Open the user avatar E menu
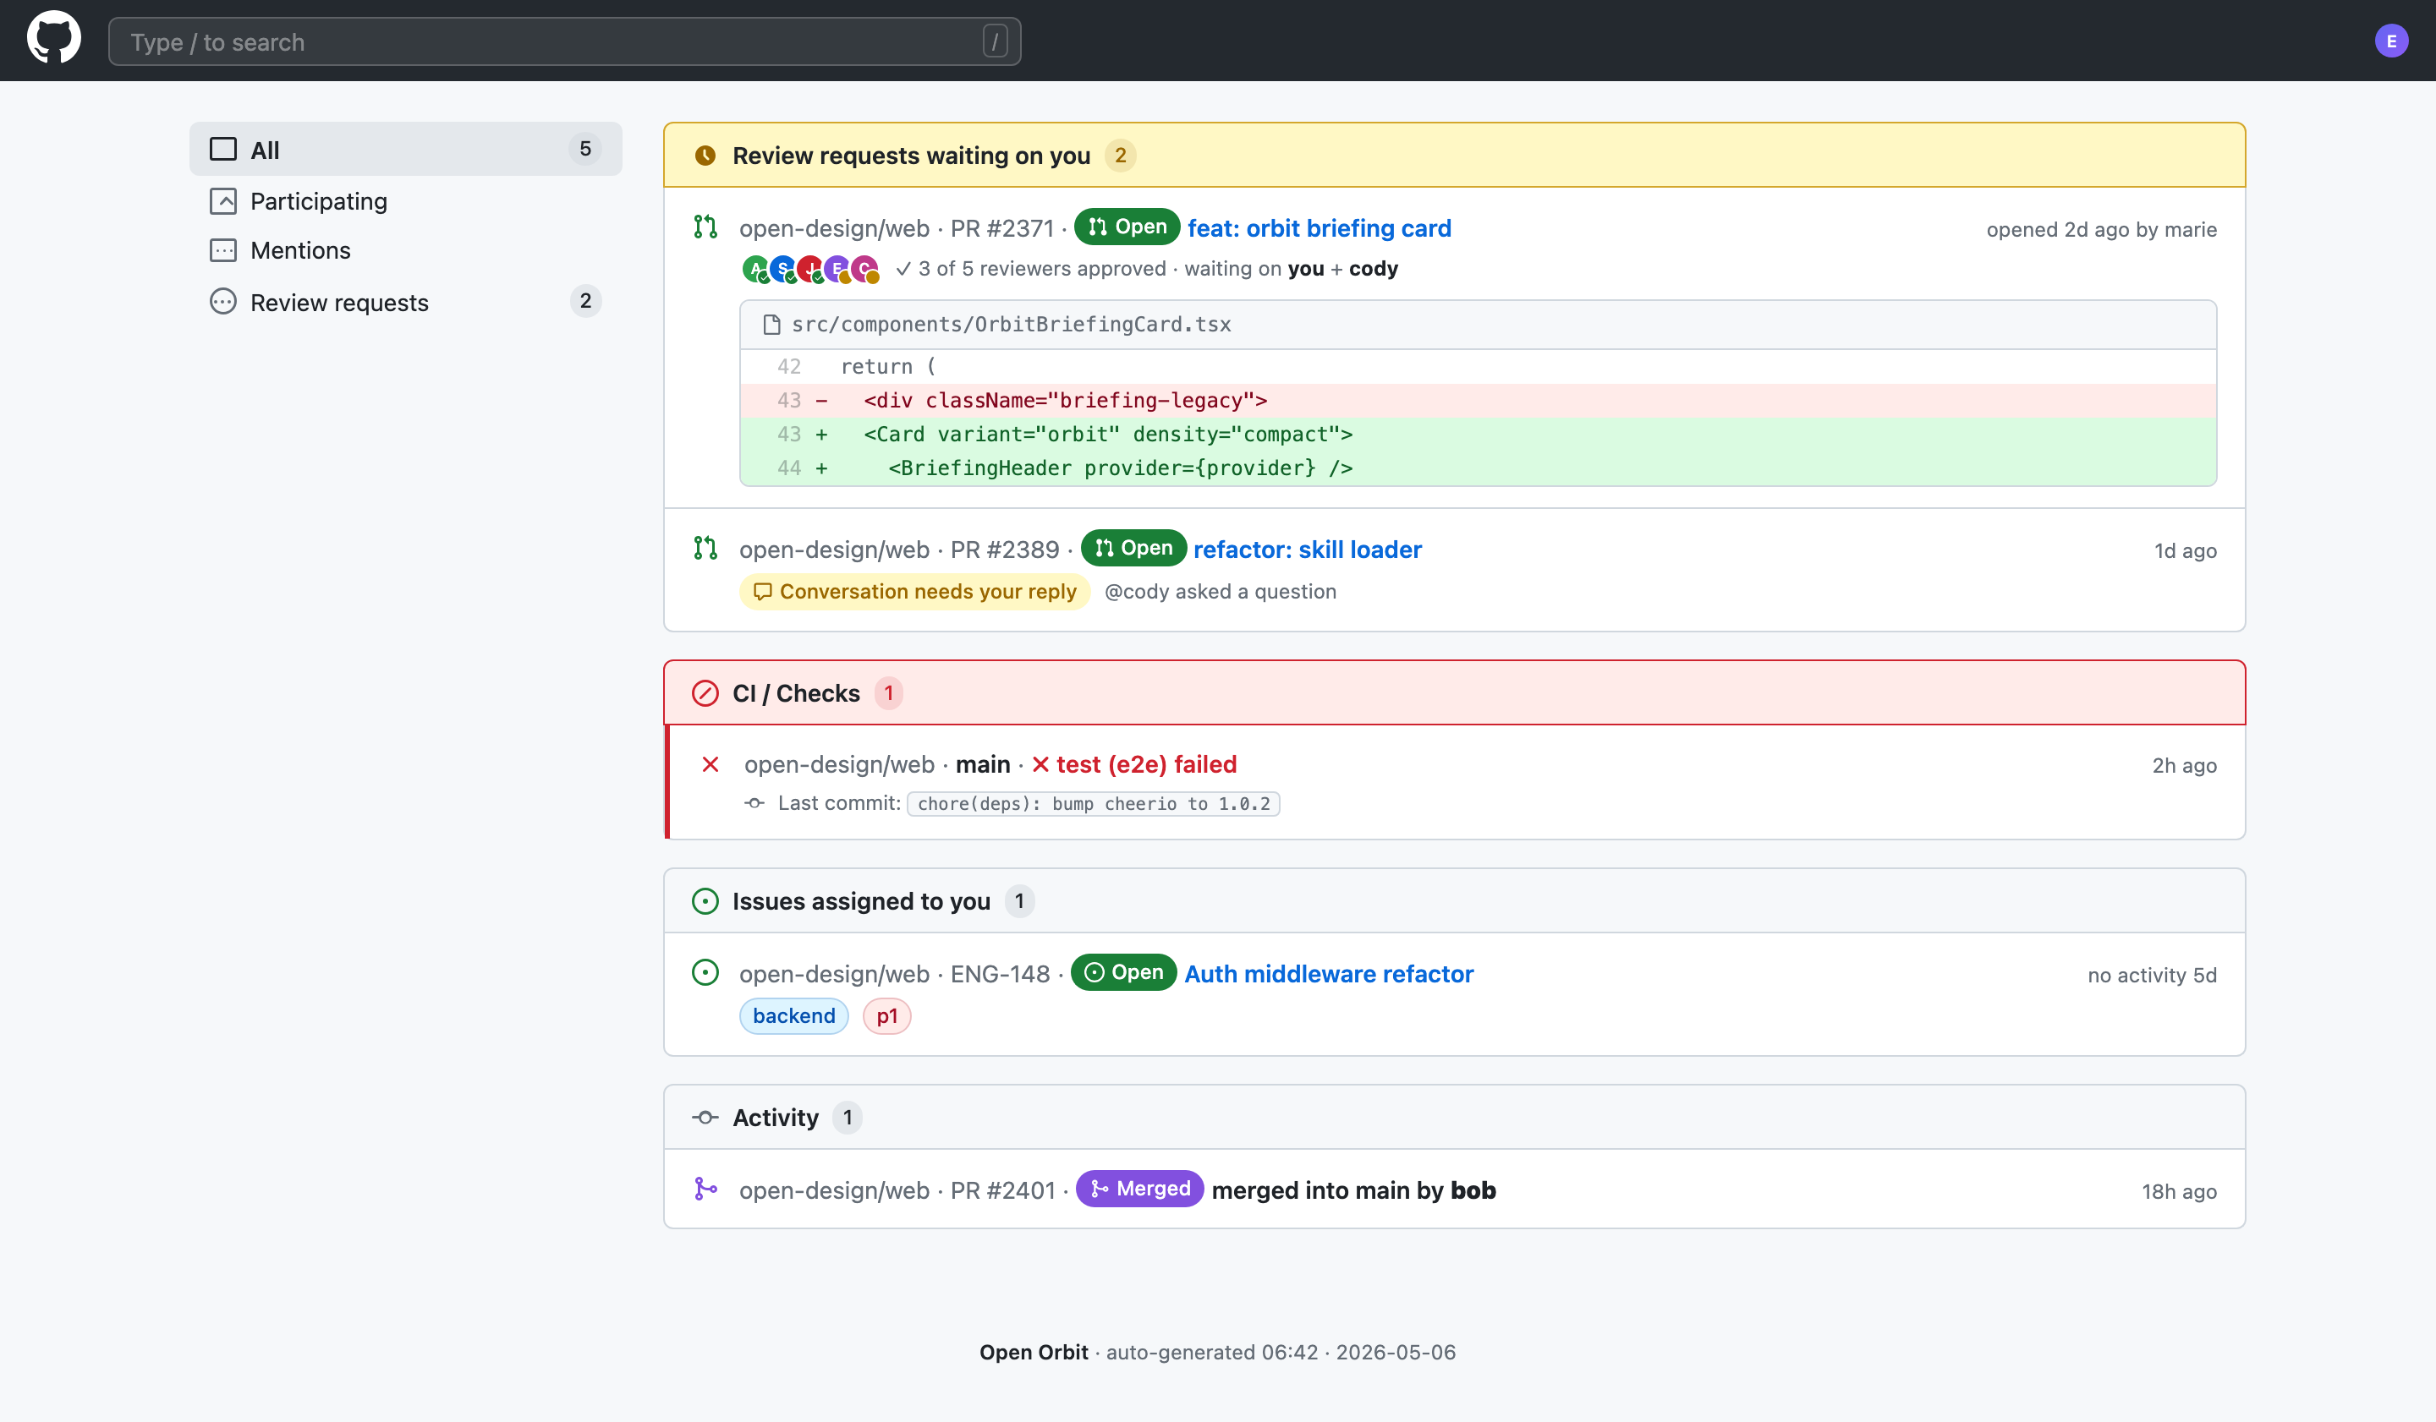The image size is (2436, 1422). (x=2390, y=41)
